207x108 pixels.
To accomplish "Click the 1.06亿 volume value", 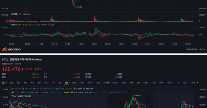I will tap(119, 74).
